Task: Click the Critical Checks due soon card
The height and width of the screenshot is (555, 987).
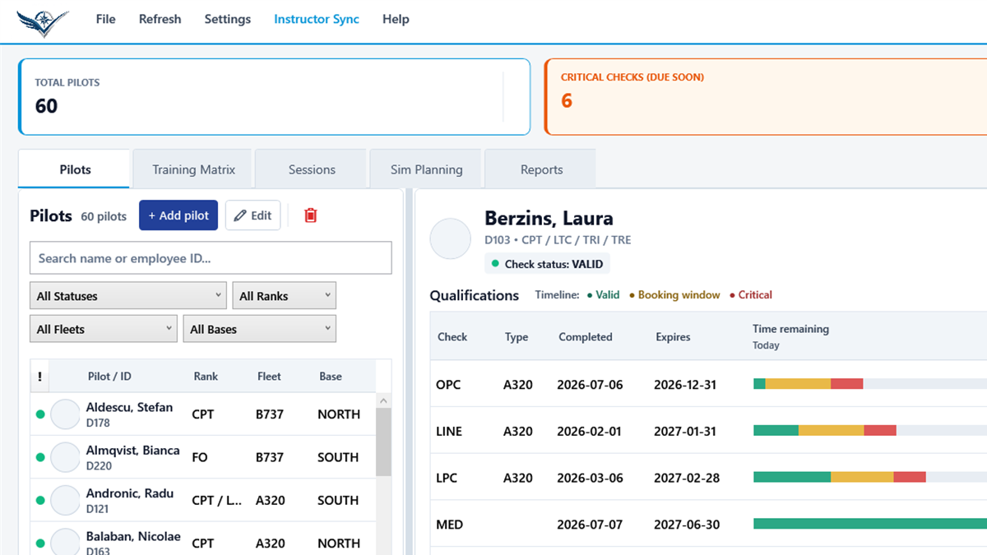Action: pos(765,97)
